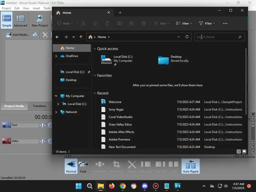Add a new tab in File Explorer
256x192 pixels.
click(x=120, y=12)
